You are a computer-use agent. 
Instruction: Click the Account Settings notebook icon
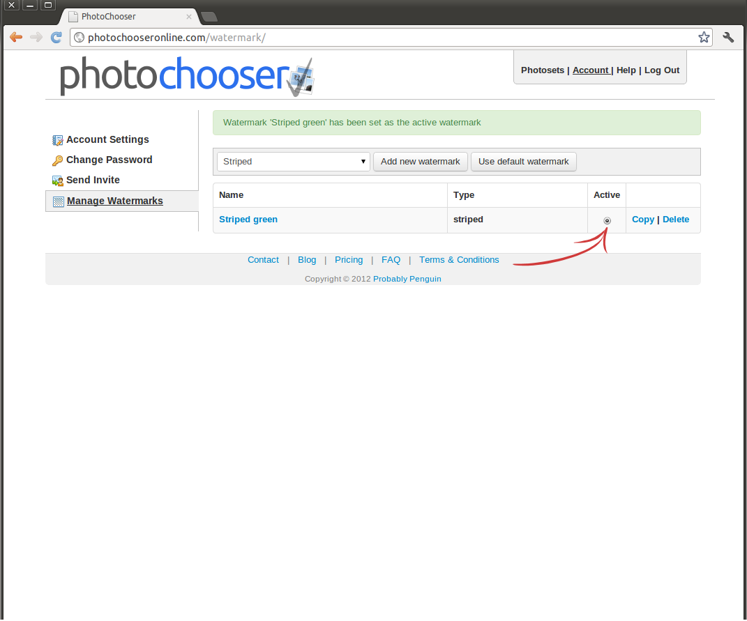(x=58, y=140)
